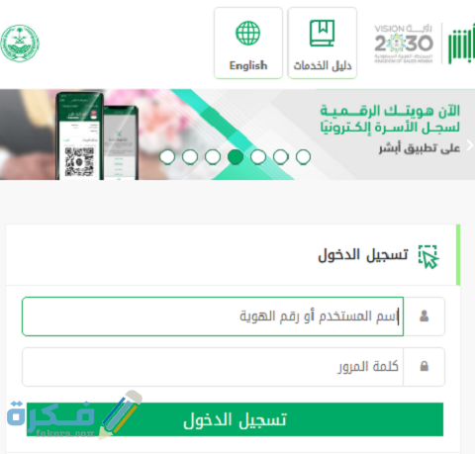Viewport: 475px width, 454px height.
Task: Open the Vision 2030 logo link
Action: point(404,44)
